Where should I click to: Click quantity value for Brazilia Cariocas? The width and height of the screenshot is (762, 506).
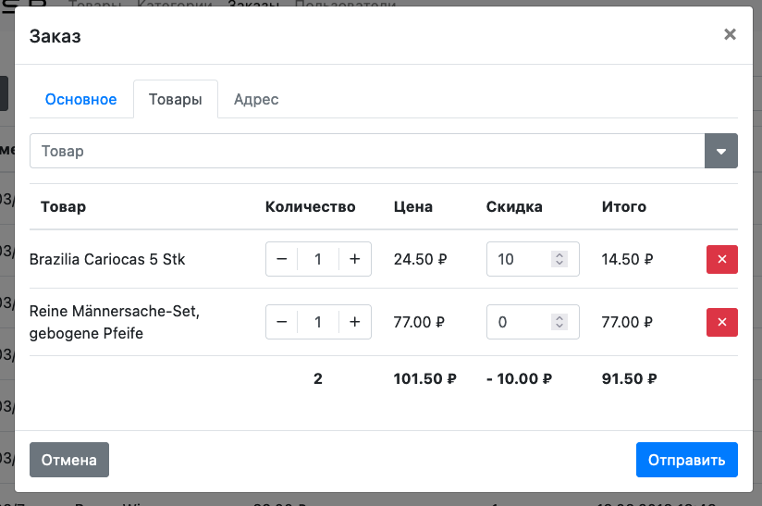(318, 260)
